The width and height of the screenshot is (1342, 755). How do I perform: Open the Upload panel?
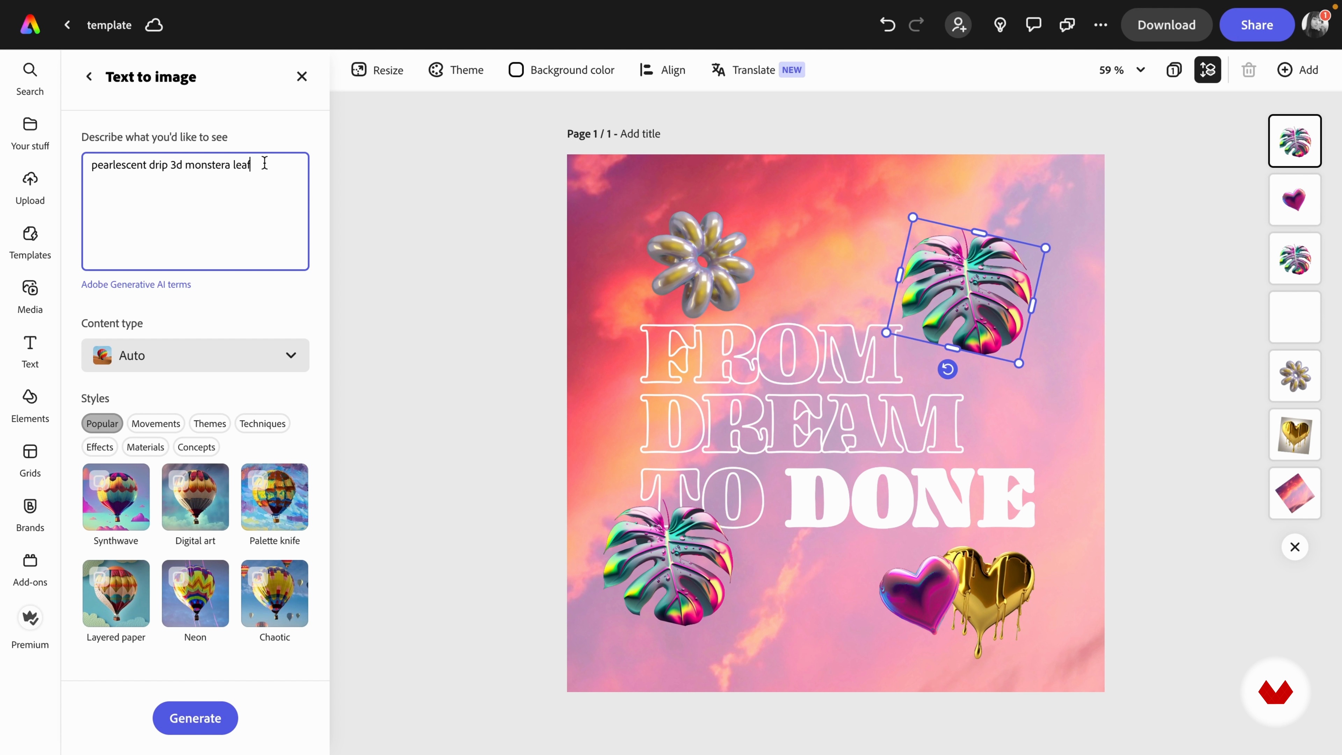click(30, 188)
